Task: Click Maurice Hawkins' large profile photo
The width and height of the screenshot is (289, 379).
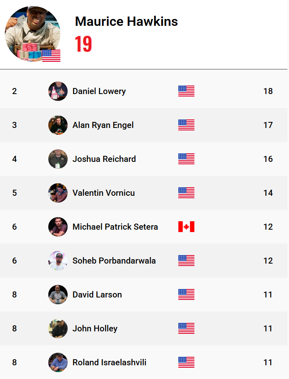Action: [x=33, y=34]
